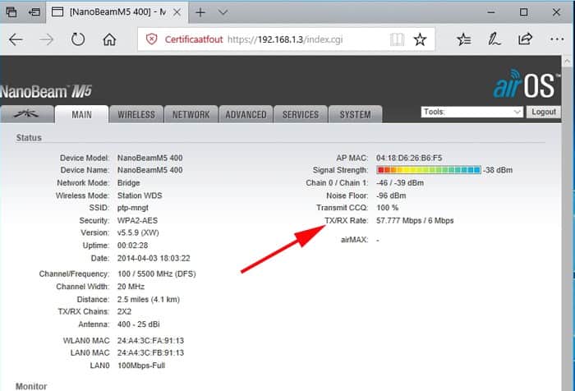Click the LAN0 value 100Mbps-Full
575x391 pixels.
140,366
